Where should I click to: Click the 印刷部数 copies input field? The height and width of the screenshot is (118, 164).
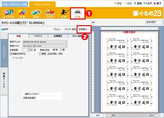point(26,50)
